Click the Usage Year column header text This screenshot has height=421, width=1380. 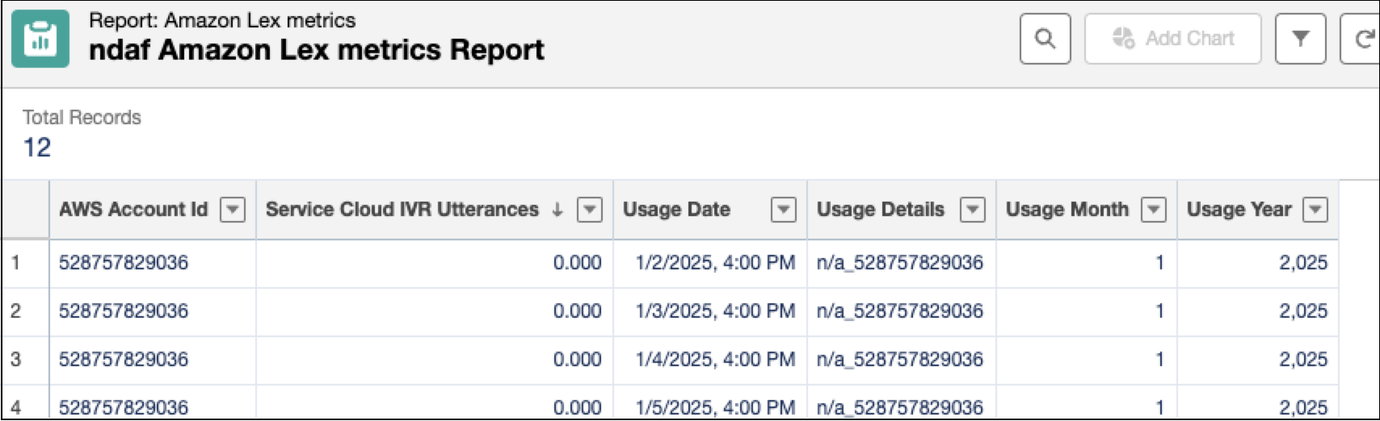(x=1239, y=210)
